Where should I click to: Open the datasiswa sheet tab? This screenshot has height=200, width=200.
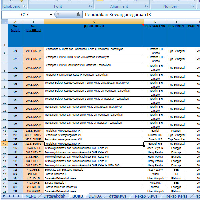pyautogui.click(x=118, y=196)
